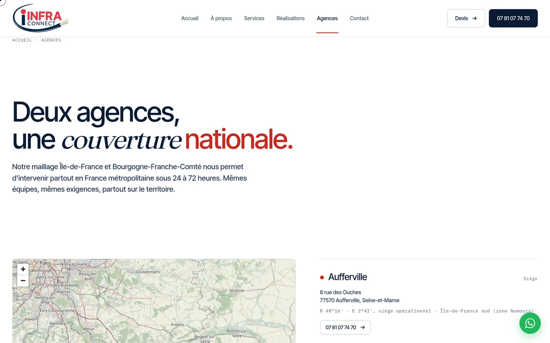
Task: Click Provins on the map
Action: pyautogui.click(x=177, y=325)
